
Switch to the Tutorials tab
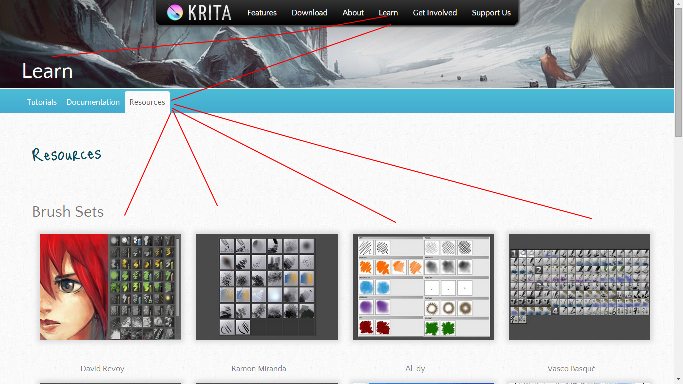(42, 102)
